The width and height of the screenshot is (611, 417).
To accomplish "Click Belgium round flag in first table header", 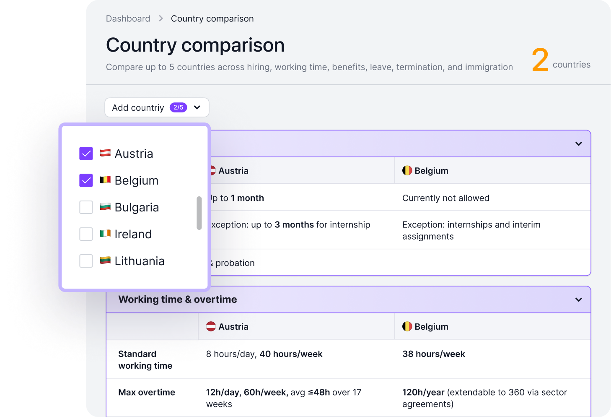I will 407,170.
